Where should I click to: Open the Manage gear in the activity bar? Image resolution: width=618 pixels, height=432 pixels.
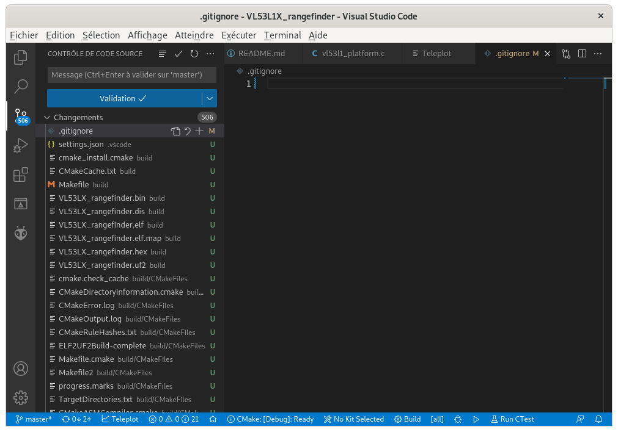pos(21,398)
